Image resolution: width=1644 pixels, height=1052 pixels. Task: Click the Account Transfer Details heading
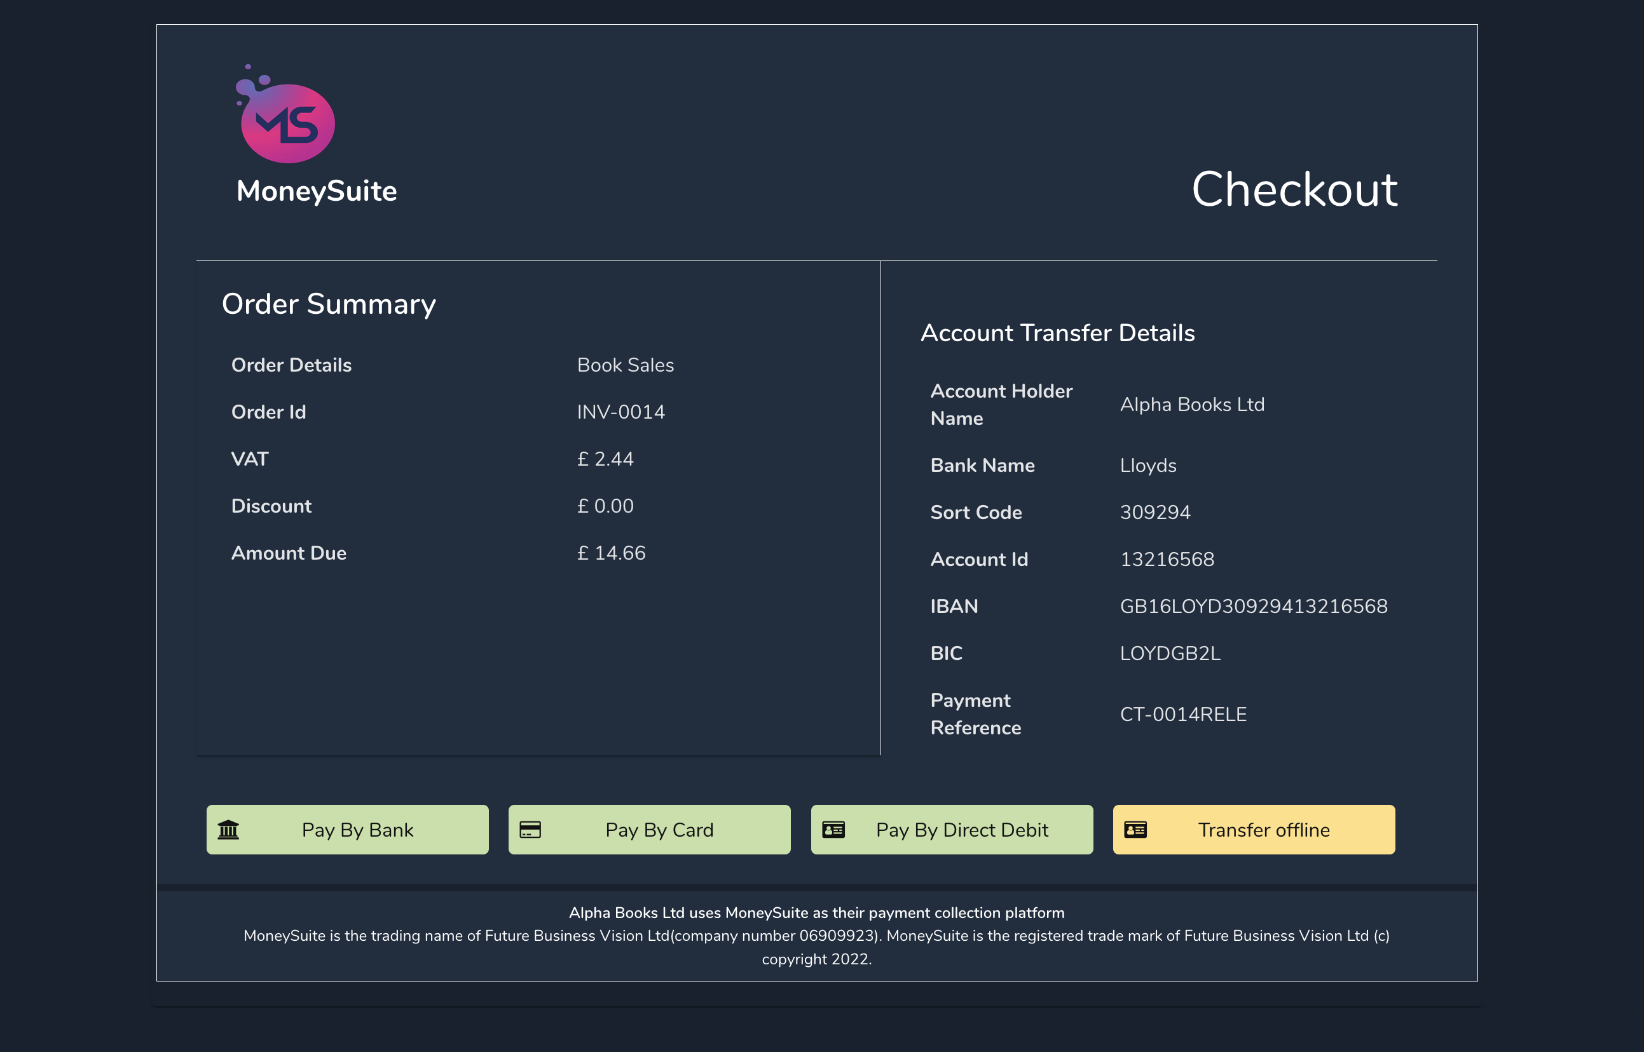click(1057, 333)
